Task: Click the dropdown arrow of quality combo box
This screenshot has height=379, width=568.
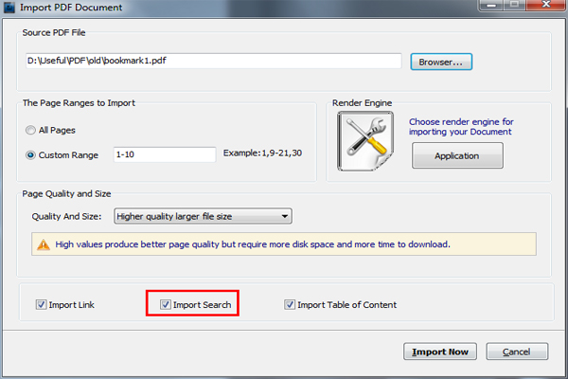Action: pyautogui.click(x=285, y=217)
